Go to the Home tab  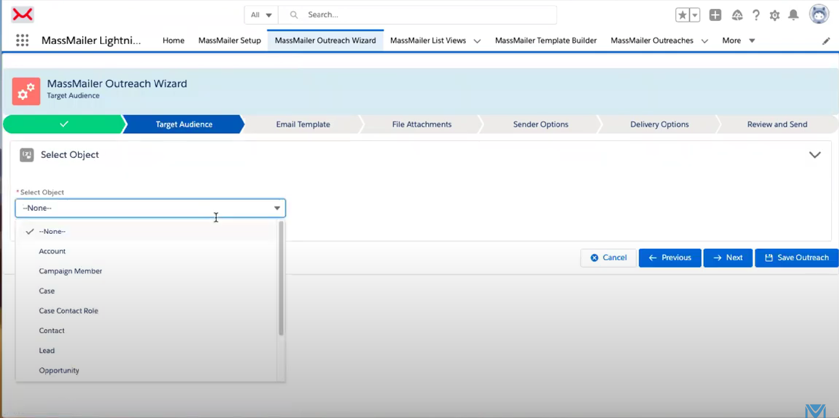(173, 40)
